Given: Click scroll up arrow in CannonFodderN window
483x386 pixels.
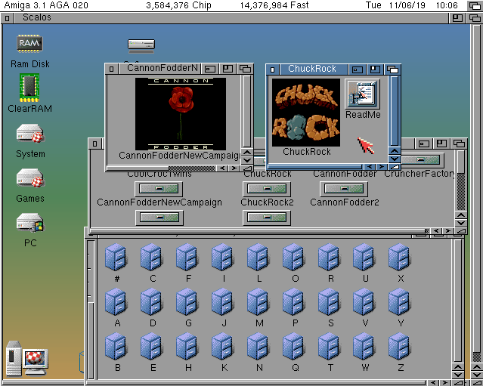Looking at the screenshot, I should [247, 153].
